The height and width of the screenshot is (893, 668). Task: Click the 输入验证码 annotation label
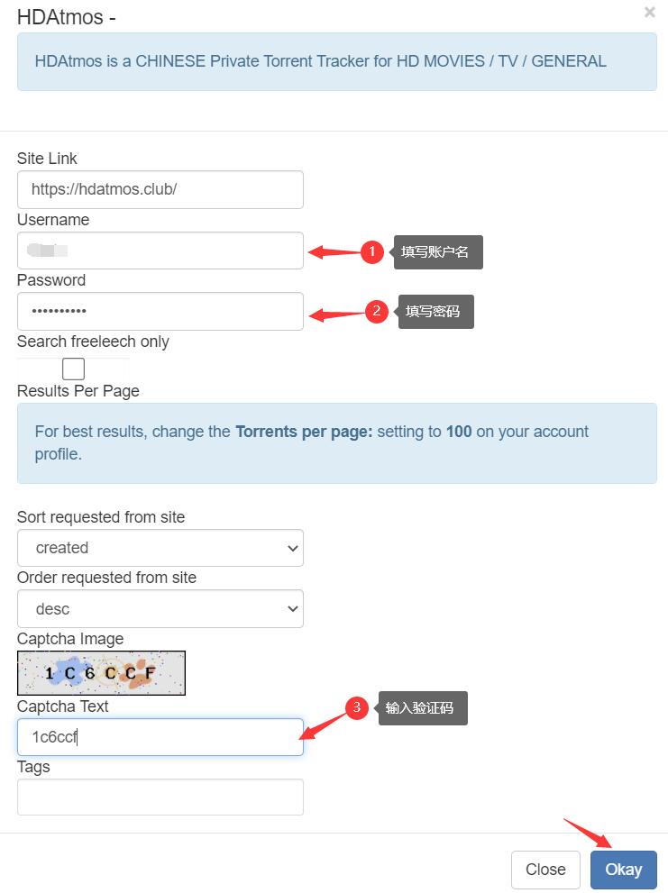point(423,708)
